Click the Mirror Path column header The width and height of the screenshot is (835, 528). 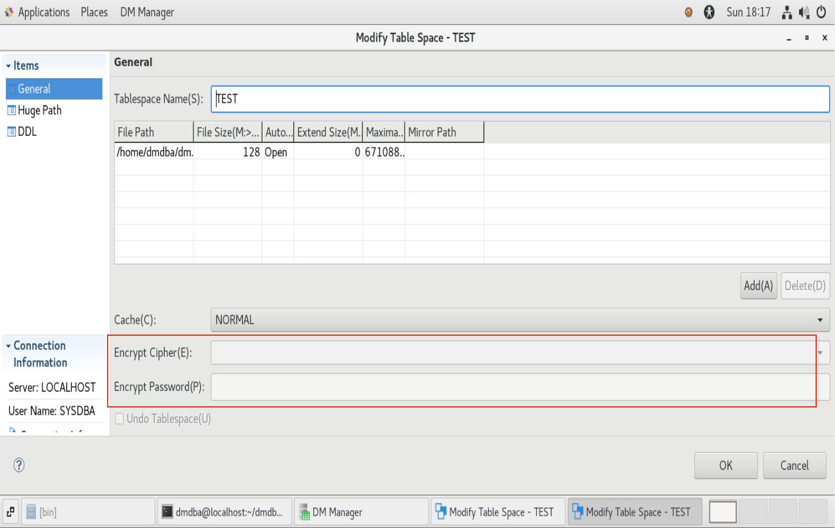[x=444, y=132]
